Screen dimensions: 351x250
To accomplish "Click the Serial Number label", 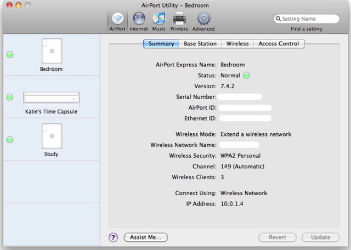I will pyautogui.click(x=196, y=97).
